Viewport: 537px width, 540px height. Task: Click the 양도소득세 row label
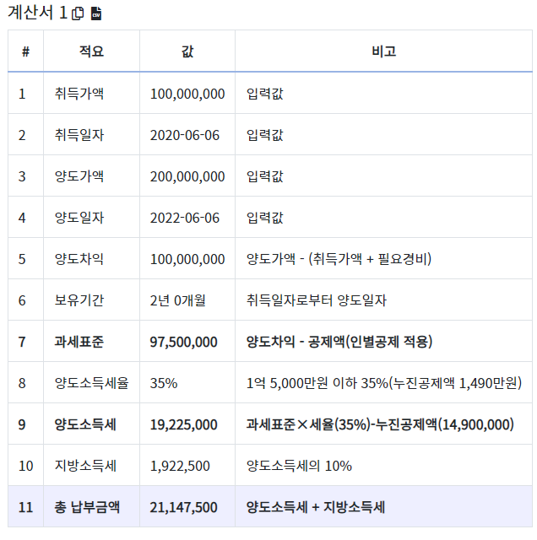click(85, 424)
